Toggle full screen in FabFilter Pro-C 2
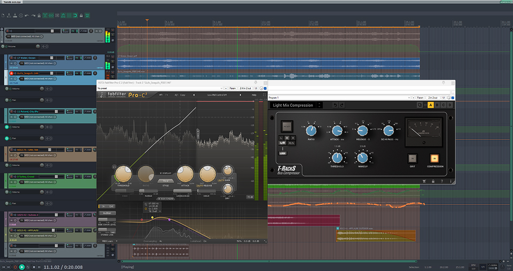The image size is (513, 271). (265, 95)
